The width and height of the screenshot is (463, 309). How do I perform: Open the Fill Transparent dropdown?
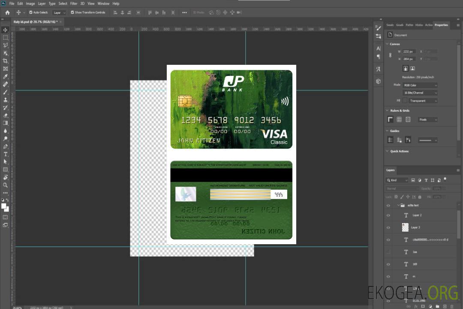423,101
